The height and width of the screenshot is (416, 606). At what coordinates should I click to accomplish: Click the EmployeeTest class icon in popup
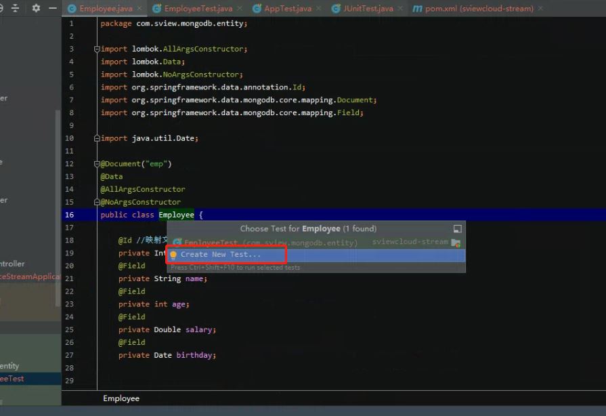(x=177, y=243)
